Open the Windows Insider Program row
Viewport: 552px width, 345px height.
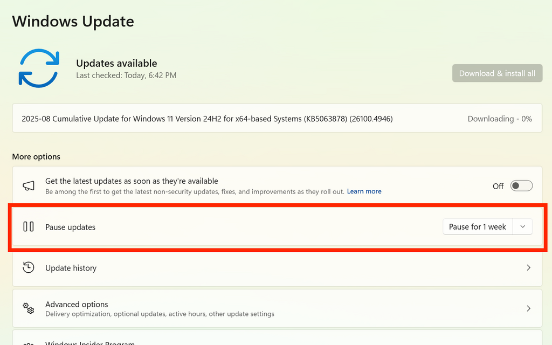click(277, 337)
